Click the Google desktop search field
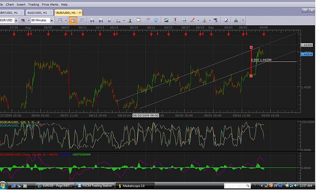320x192 pixels. (x=234, y=186)
